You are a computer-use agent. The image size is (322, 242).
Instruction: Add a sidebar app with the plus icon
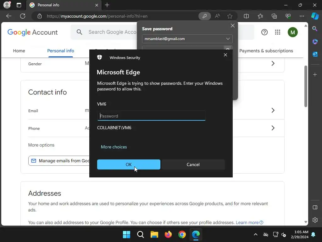pyautogui.click(x=315, y=74)
